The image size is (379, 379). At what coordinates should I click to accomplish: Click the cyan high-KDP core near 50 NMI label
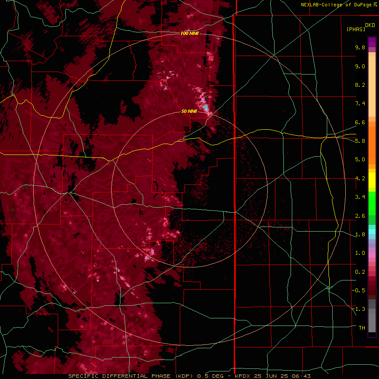[206, 108]
